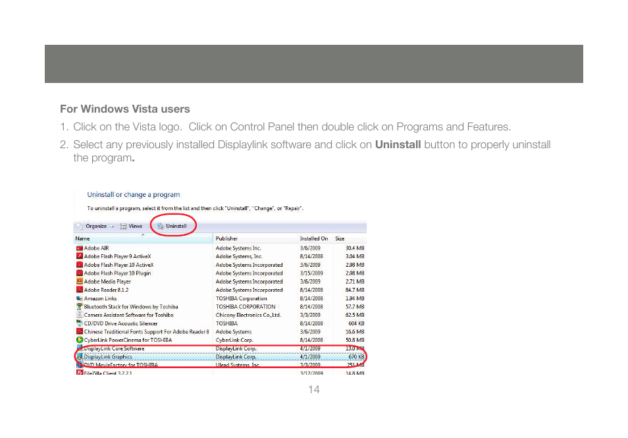628x438 pixels.
Task: Click the CD/DVD Drive Acoustic Silencer icon
Action: 79,323
